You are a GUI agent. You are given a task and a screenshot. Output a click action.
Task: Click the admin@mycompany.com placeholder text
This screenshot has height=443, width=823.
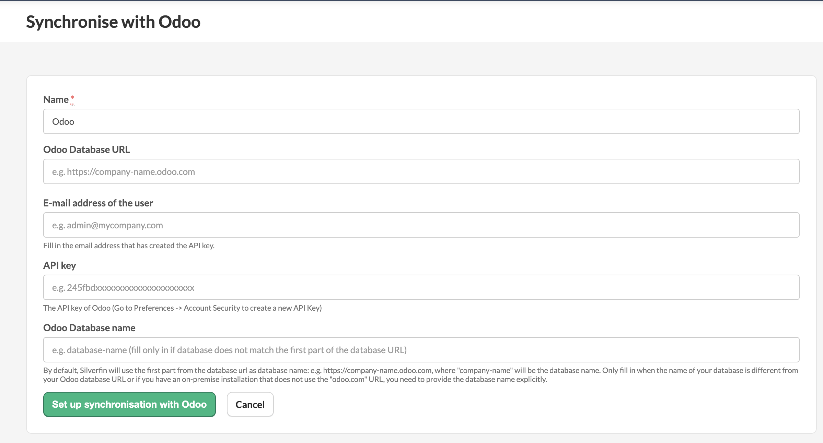coord(115,225)
